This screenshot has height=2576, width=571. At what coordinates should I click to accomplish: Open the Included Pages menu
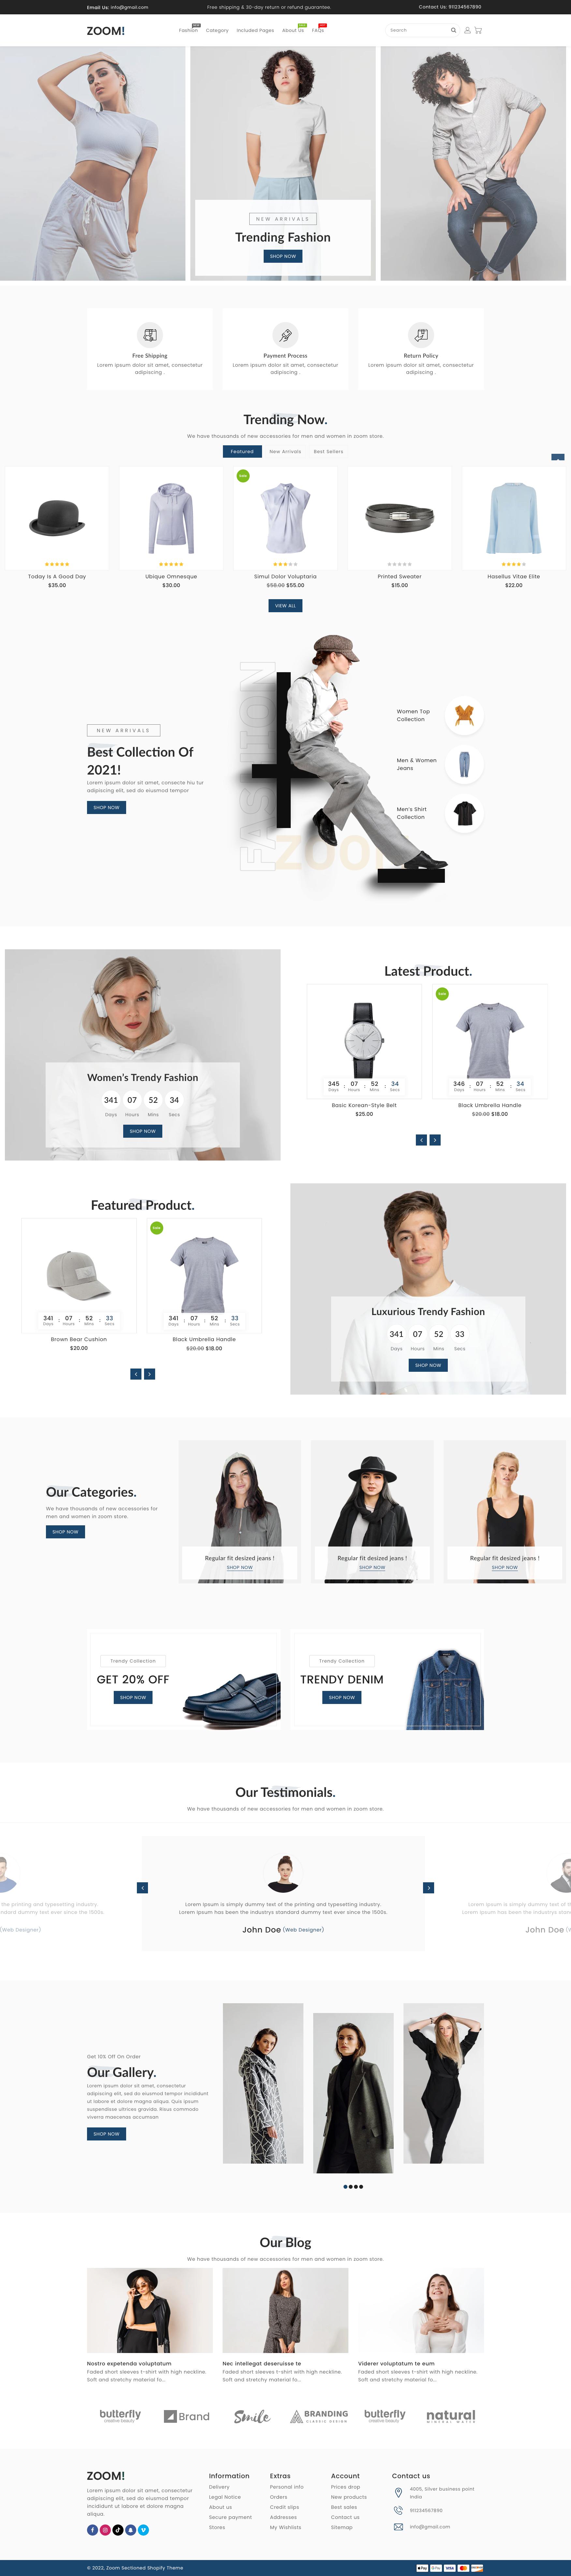255,30
